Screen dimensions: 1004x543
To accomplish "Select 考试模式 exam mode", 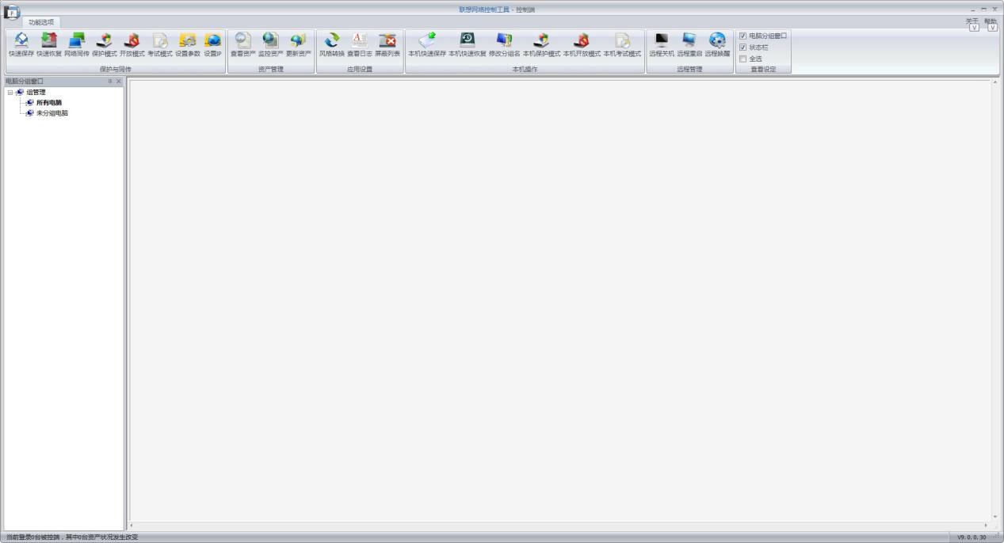I will tap(160, 45).
